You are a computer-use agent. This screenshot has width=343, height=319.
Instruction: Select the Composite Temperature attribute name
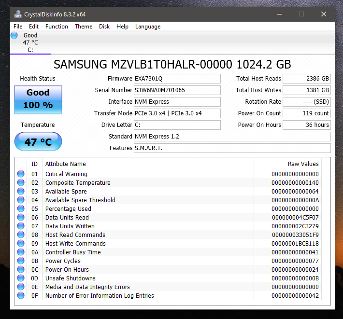[x=78, y=182]
